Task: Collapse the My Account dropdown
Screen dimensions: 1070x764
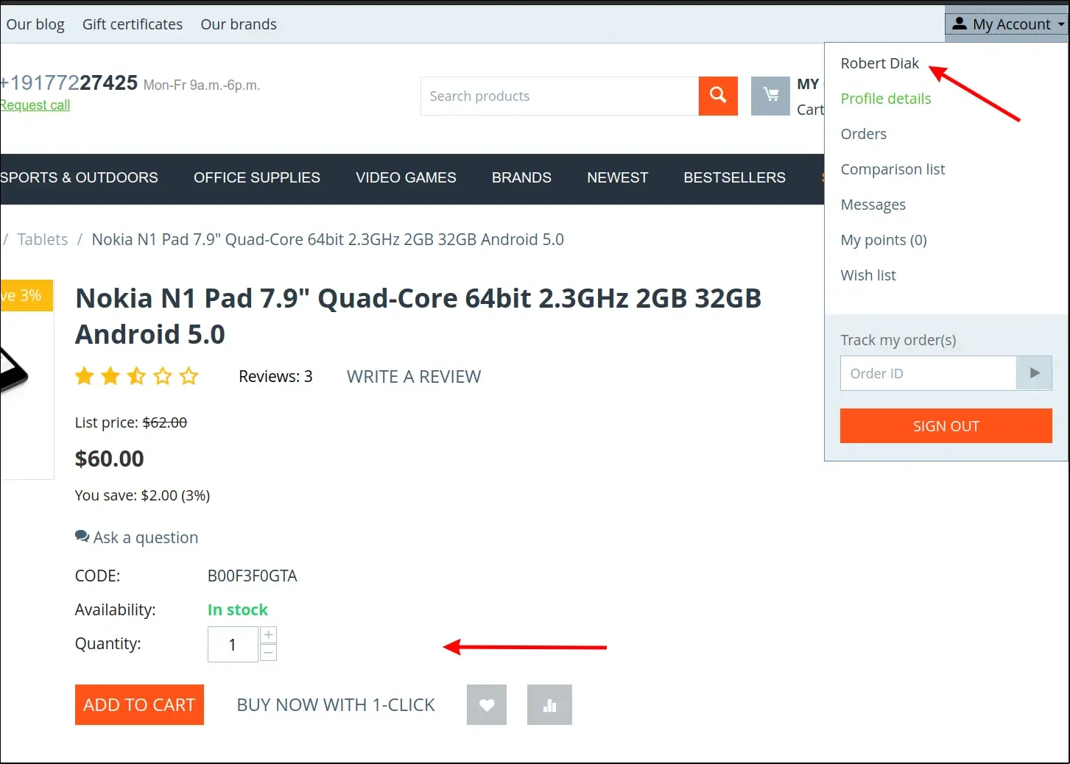Action: click(1007, 24)
